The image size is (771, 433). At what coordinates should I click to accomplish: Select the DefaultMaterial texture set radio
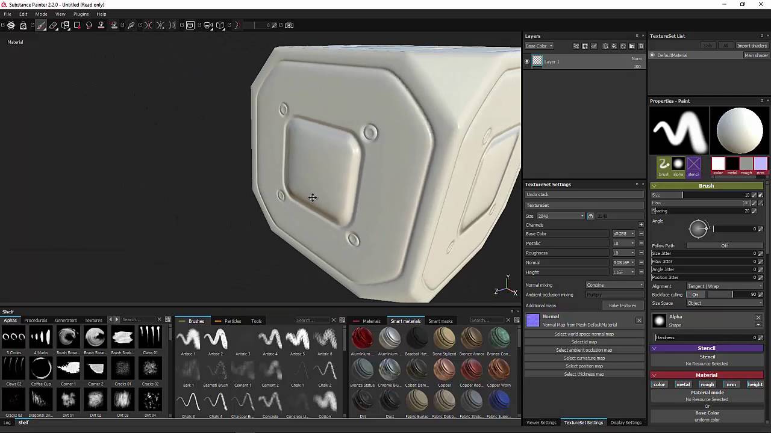pyautogui.click(x=652, y=55)
